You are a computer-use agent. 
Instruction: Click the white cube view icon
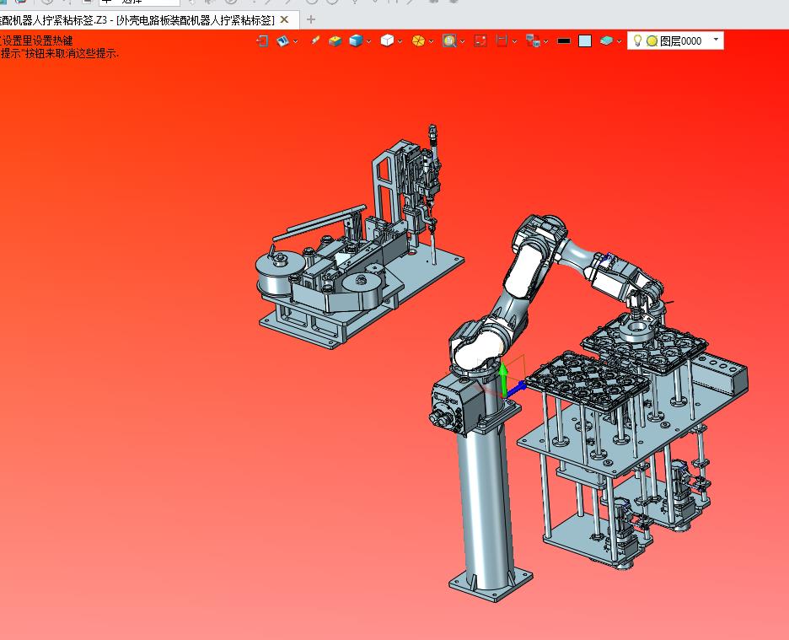click(387, 40)
